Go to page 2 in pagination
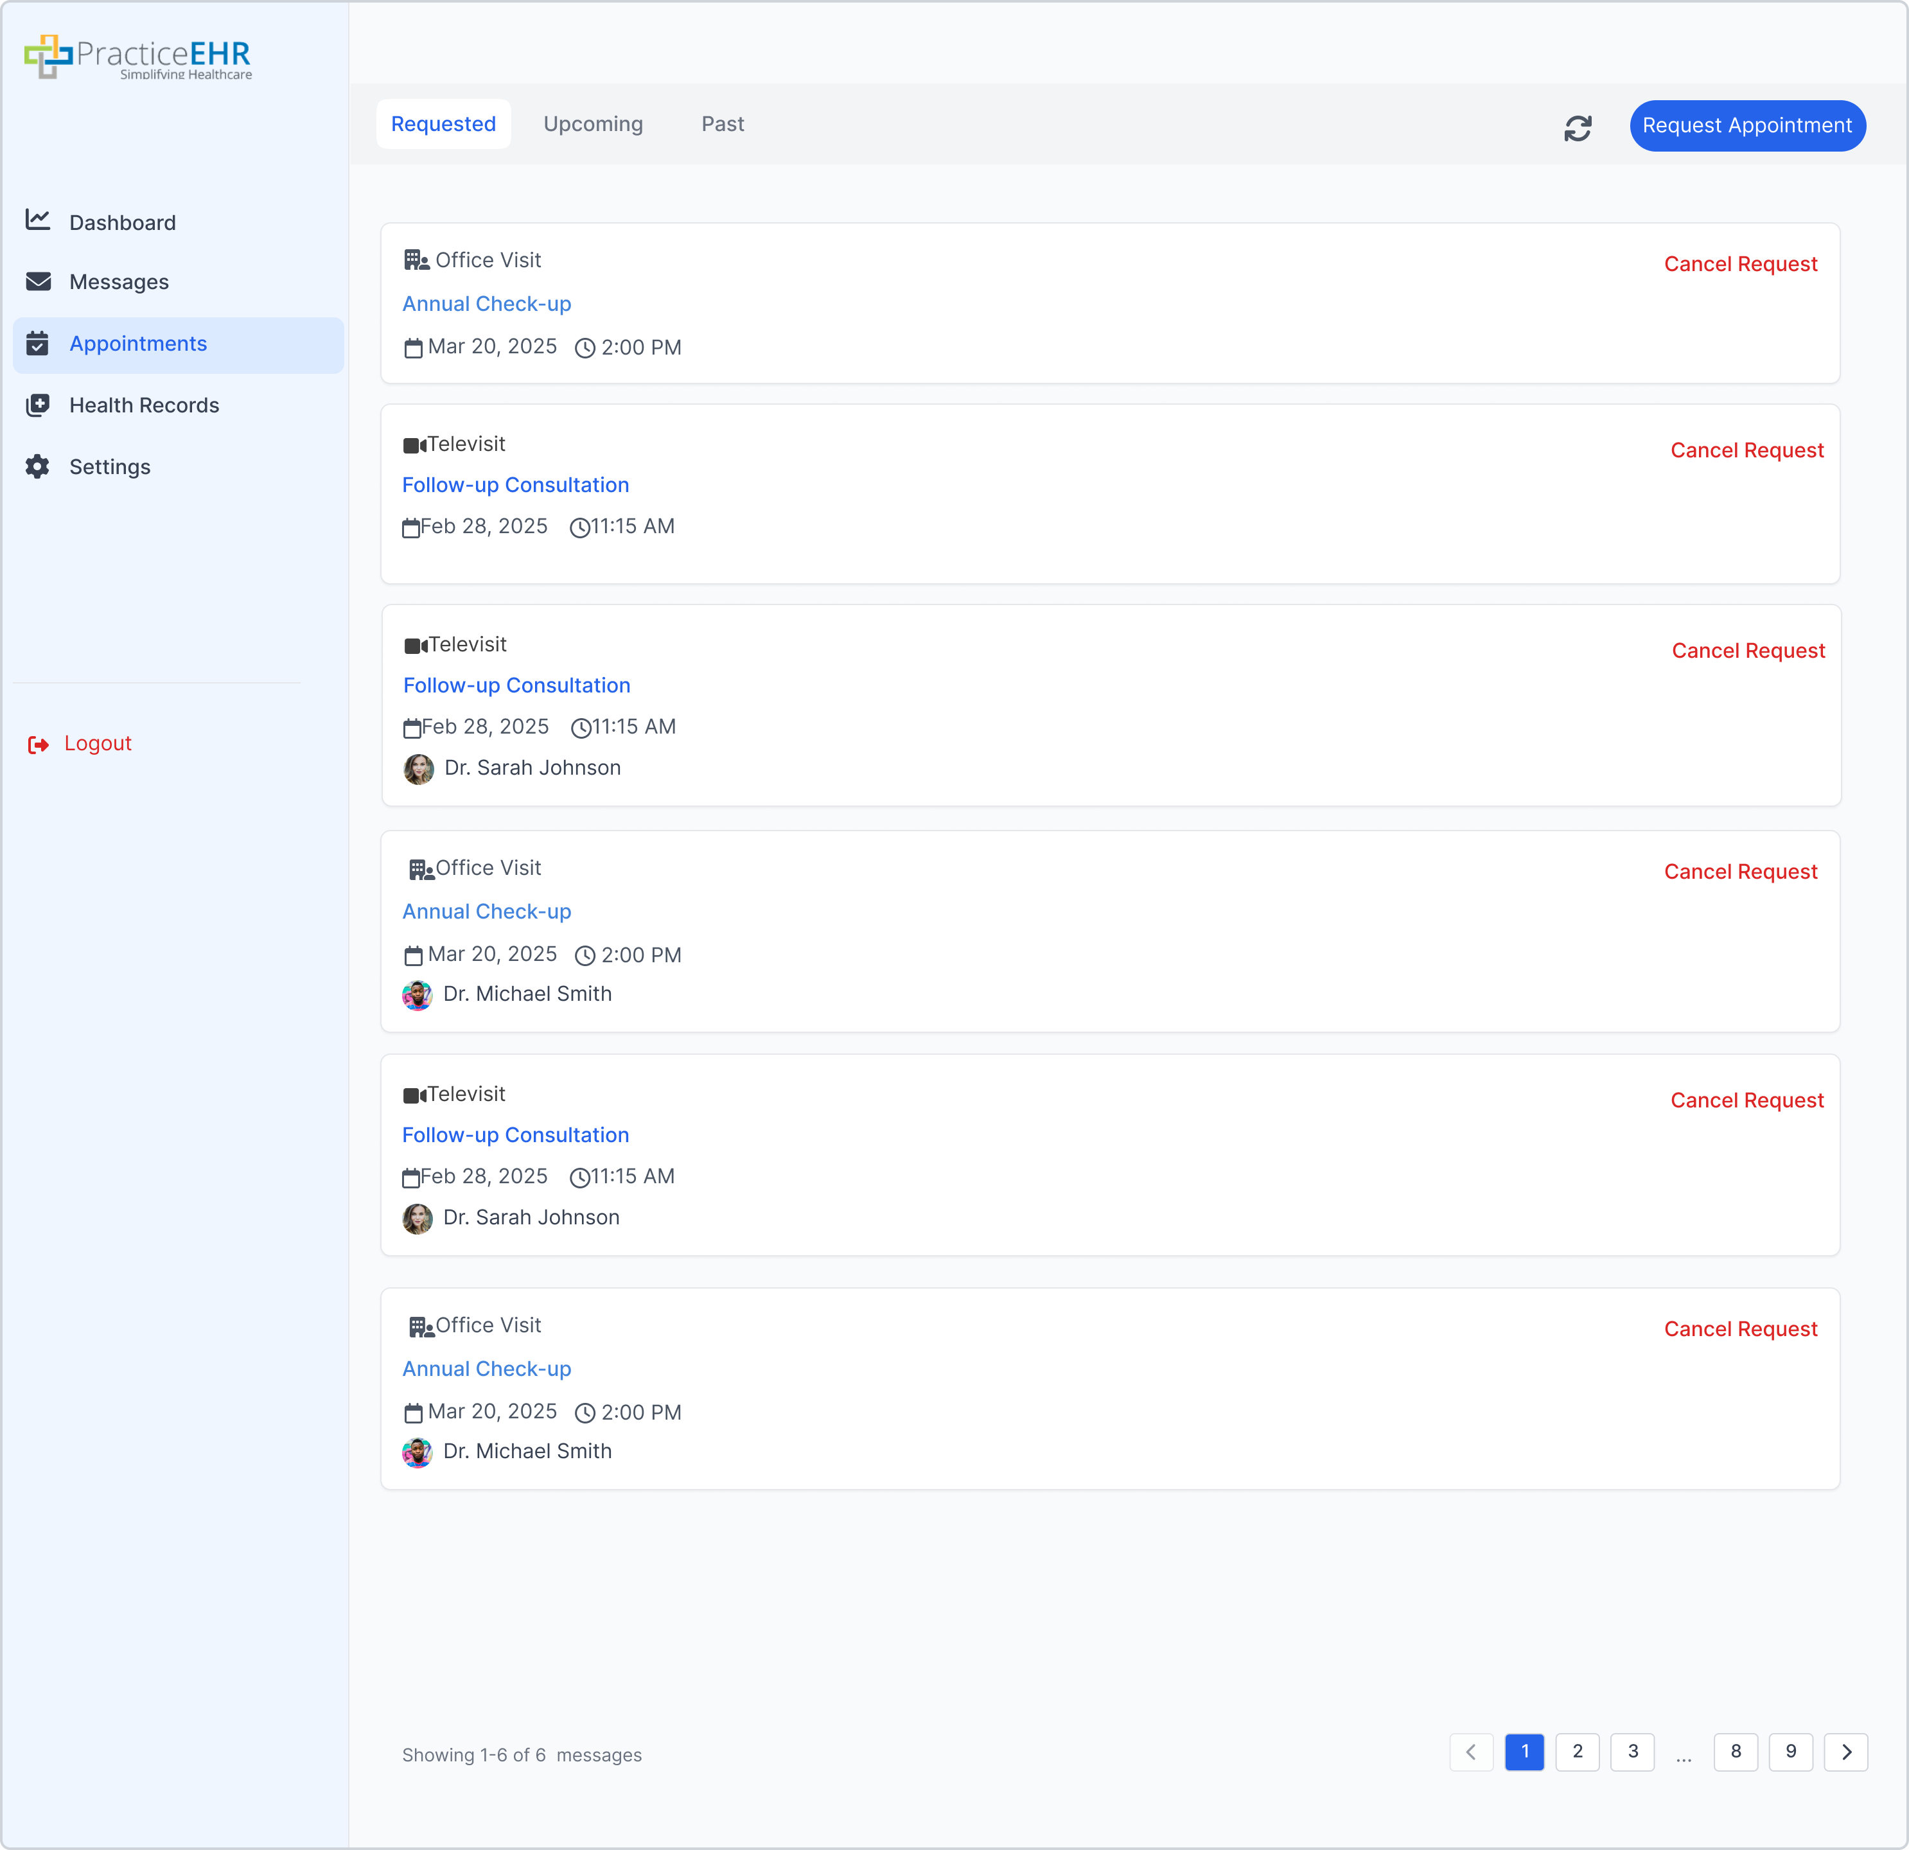 click(x=1577, y=1752)
